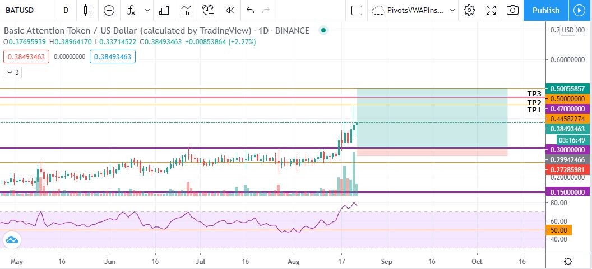Toggle the layout selection square
Image resolution: width=592 pixels, height=269 pixels.
coord(357,10)
